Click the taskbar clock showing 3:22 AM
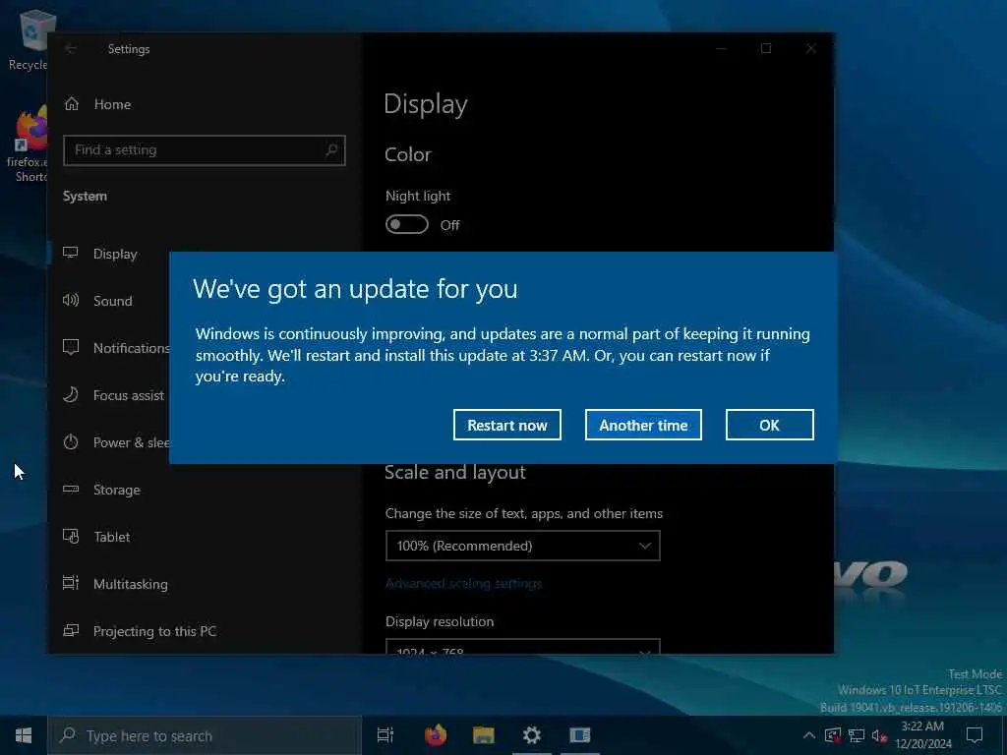The width and height of the screenshot is (1007, 755). pos(922,735)
